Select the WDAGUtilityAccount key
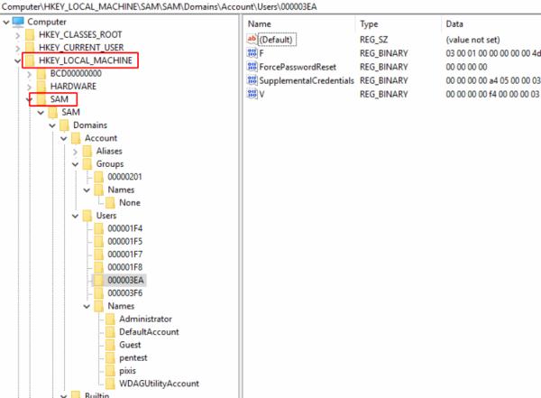Screen dimensions: 541x398 pos(157,384)
